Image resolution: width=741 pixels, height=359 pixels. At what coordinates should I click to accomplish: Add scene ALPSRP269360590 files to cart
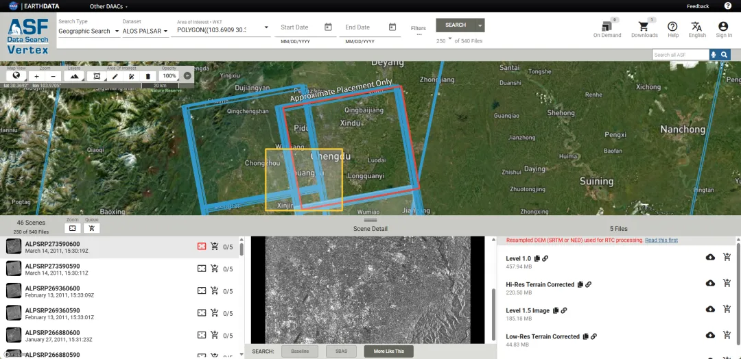tap(215, 313)
